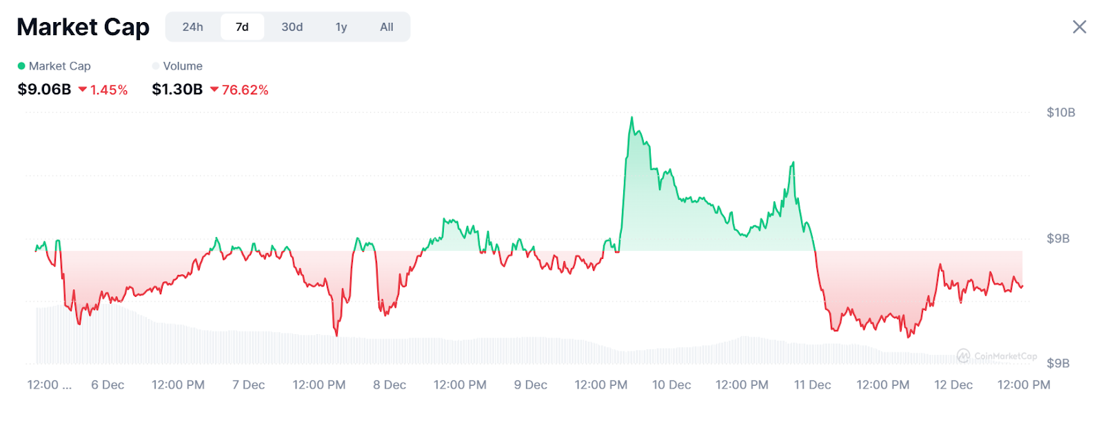Viewport: 1103px width, 423px height.
Task: Click the red down arrow beside 1.45%
Action: (83, 90)
